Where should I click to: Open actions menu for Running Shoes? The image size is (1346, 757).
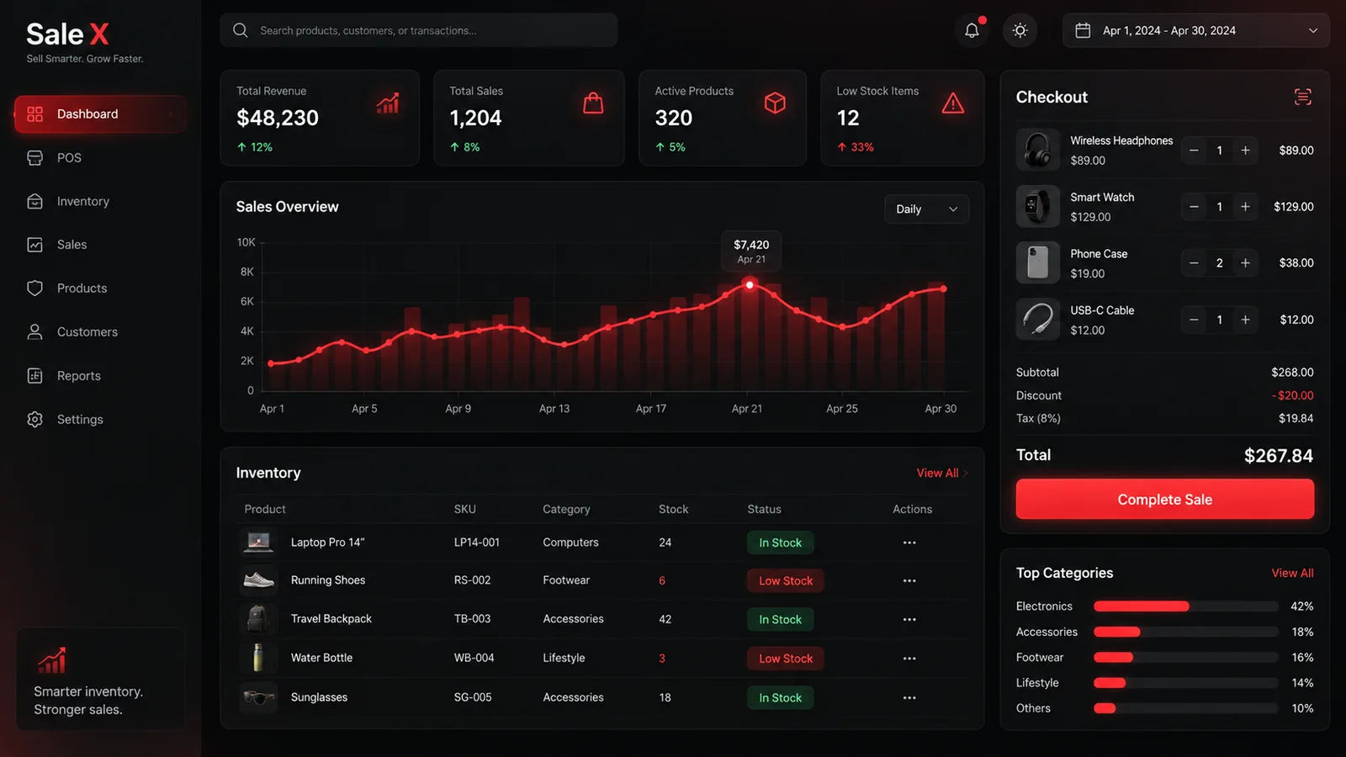tap(909, 581)
